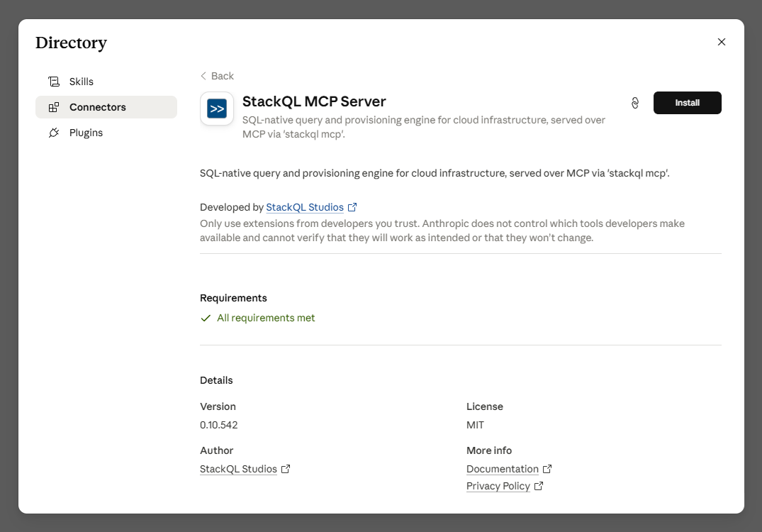Click the More info label
Image resolution: width=762 pixels, height=532 pixels.
point(489,450)
